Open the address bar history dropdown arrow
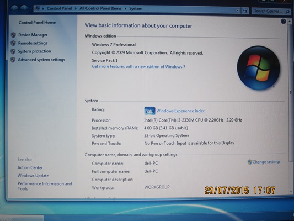This screenshot has height=221, width=294. [x=238, y=10]
